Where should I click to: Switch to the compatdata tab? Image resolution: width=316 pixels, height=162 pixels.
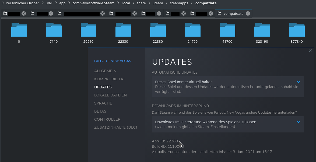pos(233,13)
